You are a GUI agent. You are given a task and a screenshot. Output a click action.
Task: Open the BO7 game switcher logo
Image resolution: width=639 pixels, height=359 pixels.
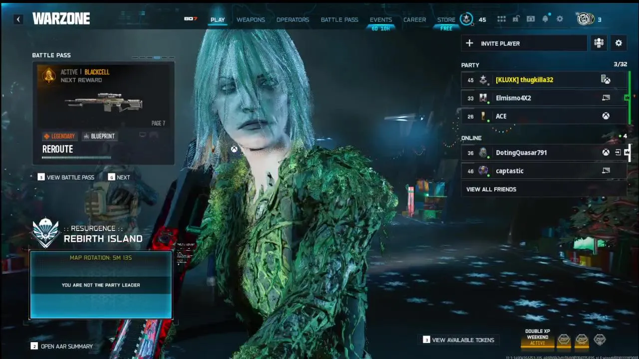(191, 19)
